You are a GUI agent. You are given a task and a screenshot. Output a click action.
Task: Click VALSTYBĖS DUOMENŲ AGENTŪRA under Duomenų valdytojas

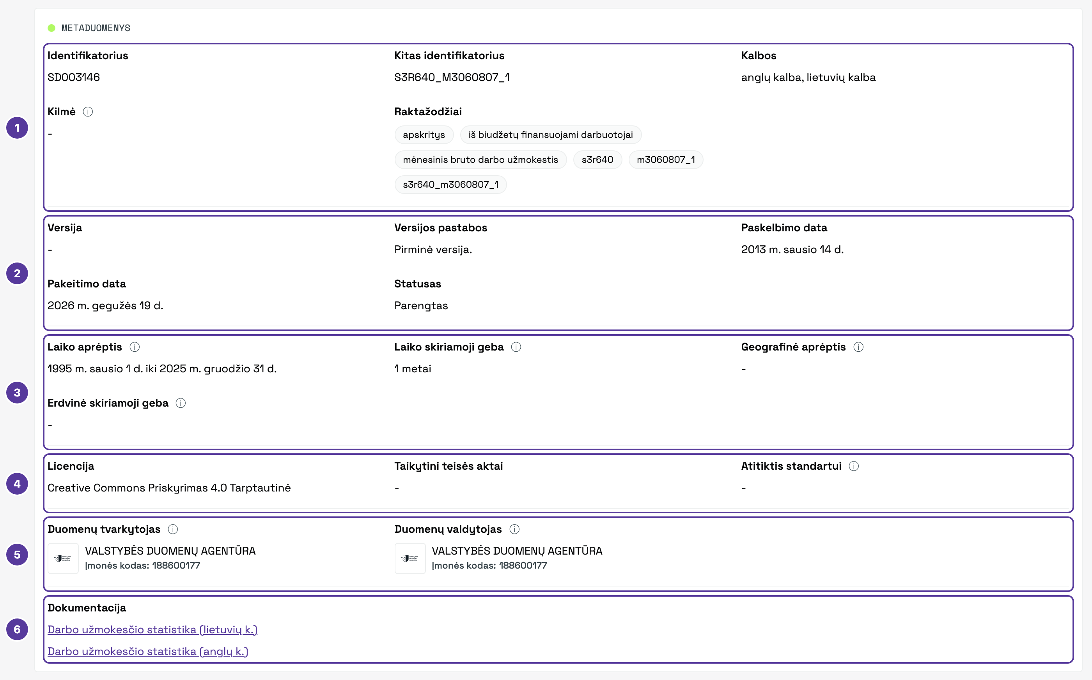(517, 551)
